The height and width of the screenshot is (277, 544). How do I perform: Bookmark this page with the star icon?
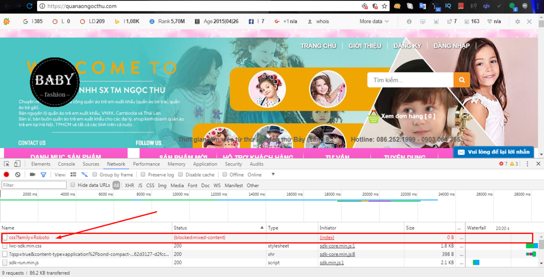[384, 6]
